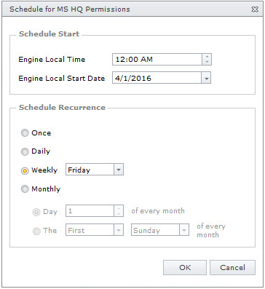Select the Day of every month radio
Screen dimensions: 265x289
click(36, 213)
